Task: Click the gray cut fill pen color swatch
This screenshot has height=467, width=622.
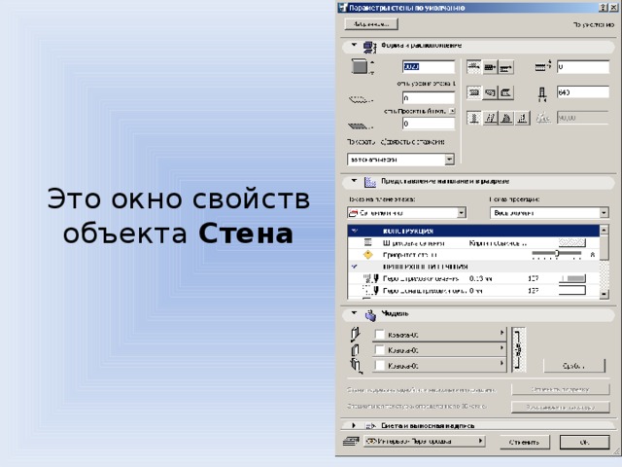Action: (x=572, y=279)
